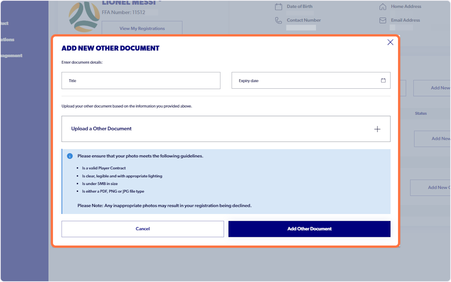Image resolution: width=451 pixels, height=282 pixels.
Task: Click the Title input field
Action: coord(141,81)
